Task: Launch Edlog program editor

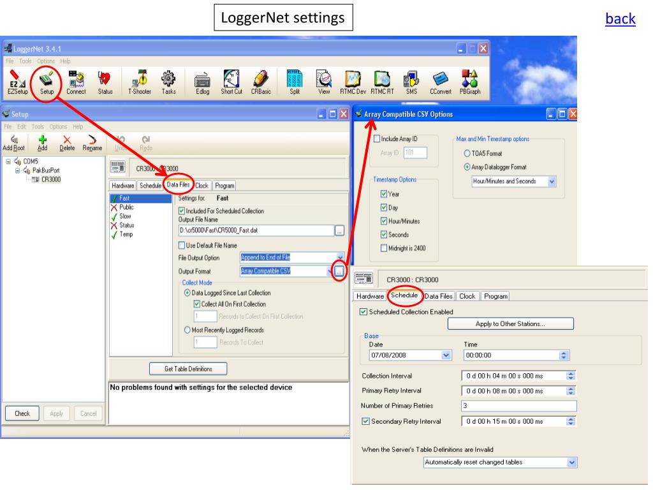Action: [202, 82]
